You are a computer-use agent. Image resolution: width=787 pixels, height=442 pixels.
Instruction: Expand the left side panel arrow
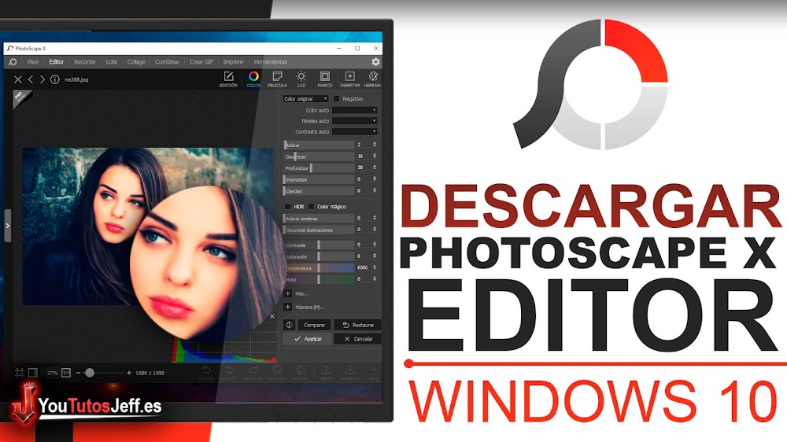click(8, 226)
